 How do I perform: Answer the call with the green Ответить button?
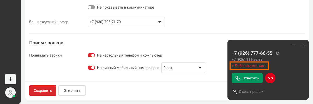[x=247, y=78]
